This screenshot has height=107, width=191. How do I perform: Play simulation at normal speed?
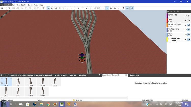coord(107,8)
